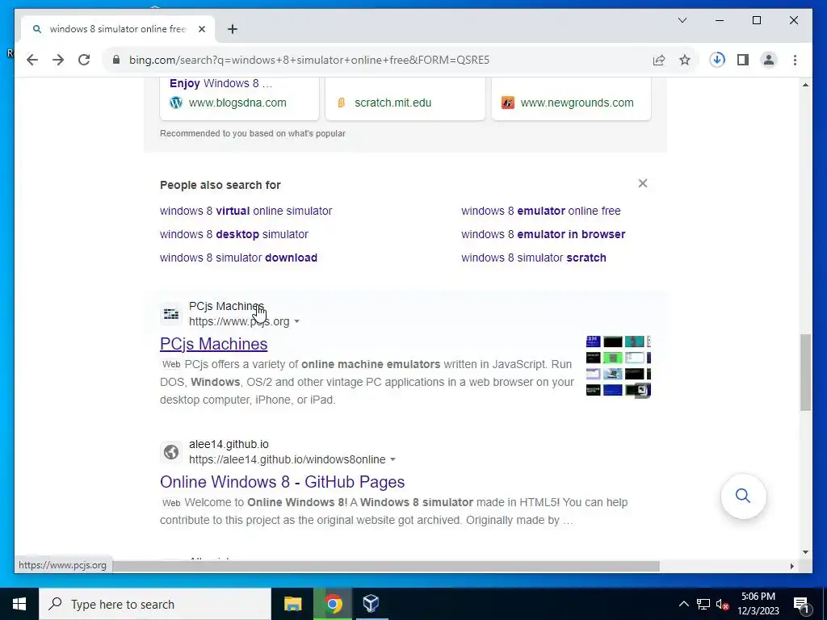Click the vertical scrollbar thumb
The image size is (827, 620).
pyautogui.click(x=805, y=372)
